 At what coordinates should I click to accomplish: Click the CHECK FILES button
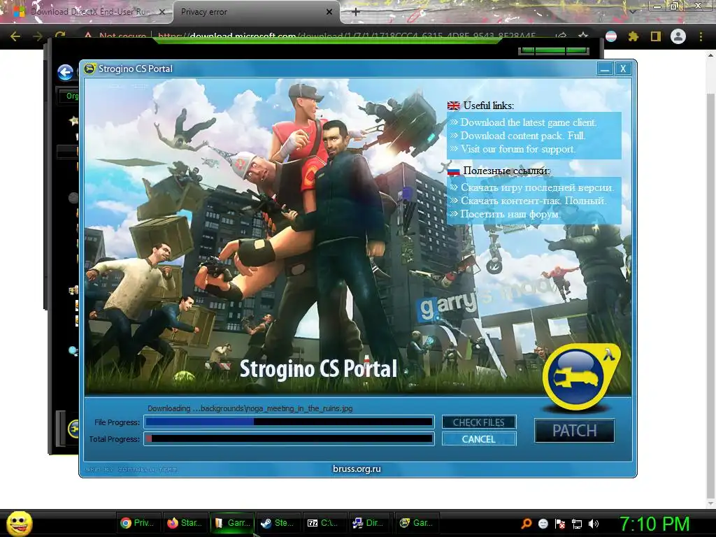[x=479, y=422]
